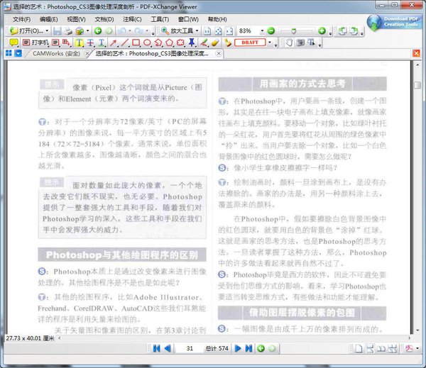This screenshot has height=368, width=426.
Task: Select the Polygon Line tool
Action: (158, 43)
